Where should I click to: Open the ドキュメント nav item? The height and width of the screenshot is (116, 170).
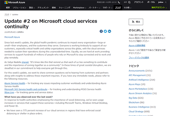click(43, 8)
